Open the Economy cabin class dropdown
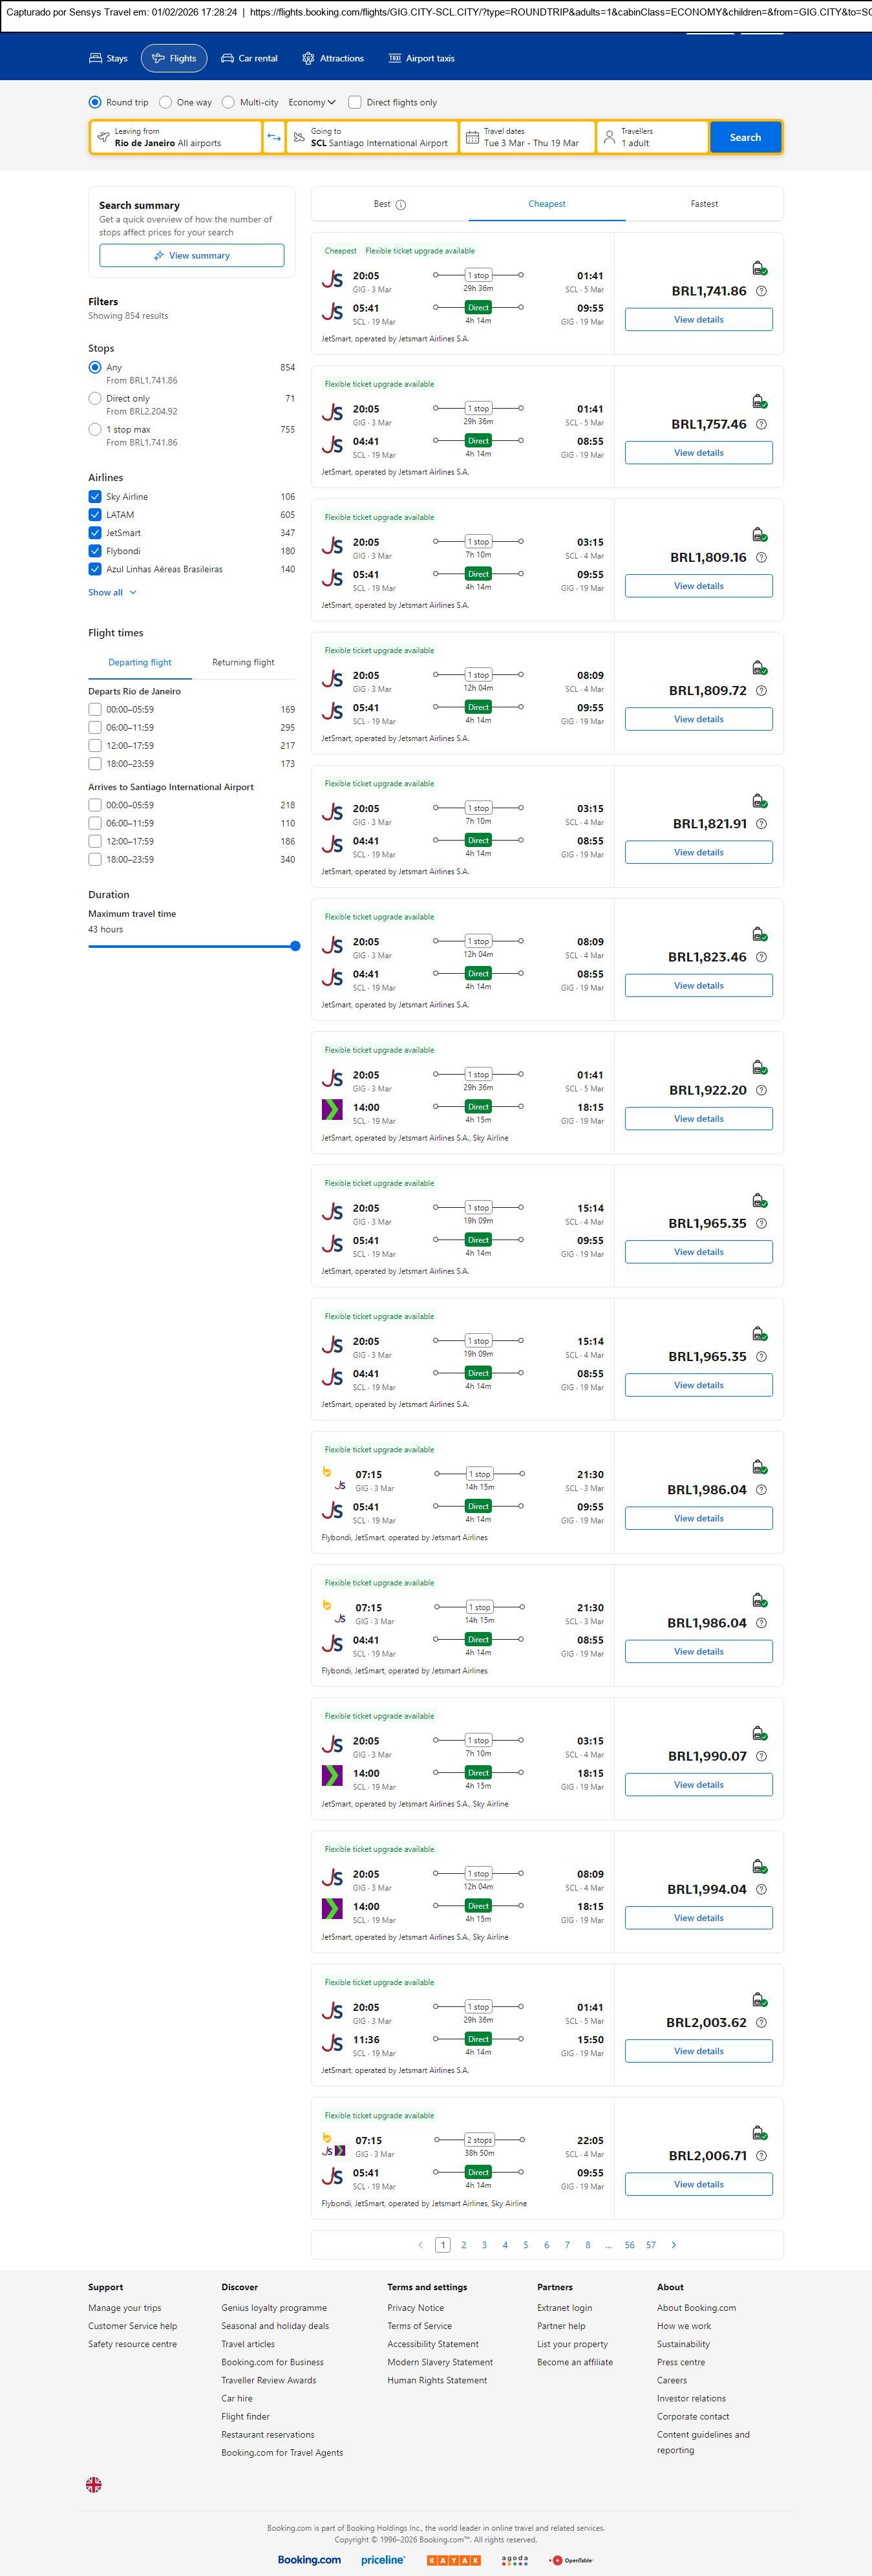Image resolution: width=872 pixels, height=2576 pixels. pos(311,102)
